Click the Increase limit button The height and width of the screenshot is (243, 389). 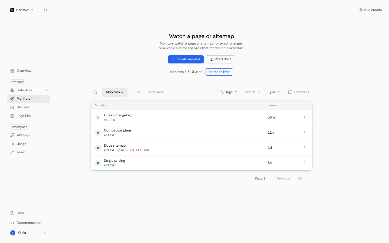pyautogui.click(x=219, y=72)
